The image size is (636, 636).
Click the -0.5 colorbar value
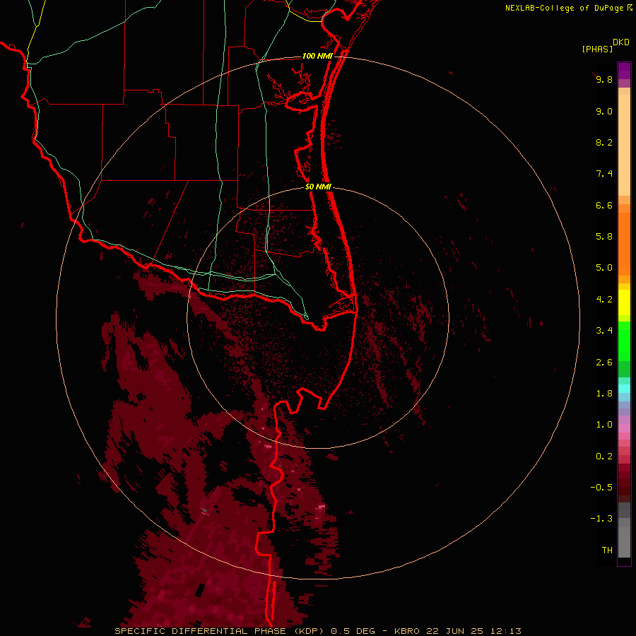[x=601, y=488]
